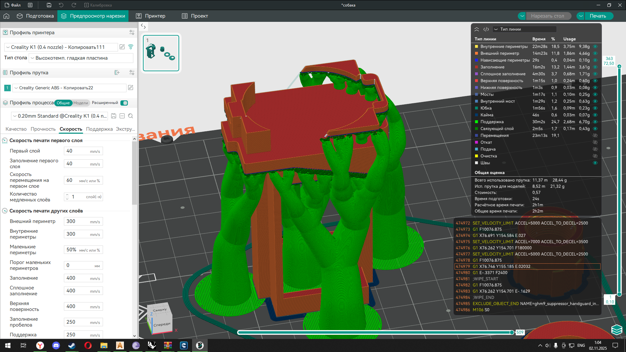Show Перемещения travel moves in preview
The height and width of the screenshot is (352, 626).
tap(595, 136)
